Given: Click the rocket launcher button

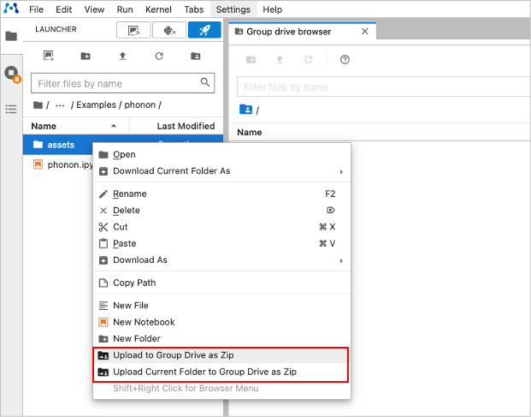Looking at the screenshot, I should click(204, 30).
